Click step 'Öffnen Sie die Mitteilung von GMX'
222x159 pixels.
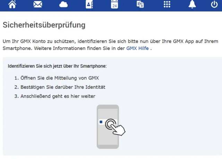[60, 78]
